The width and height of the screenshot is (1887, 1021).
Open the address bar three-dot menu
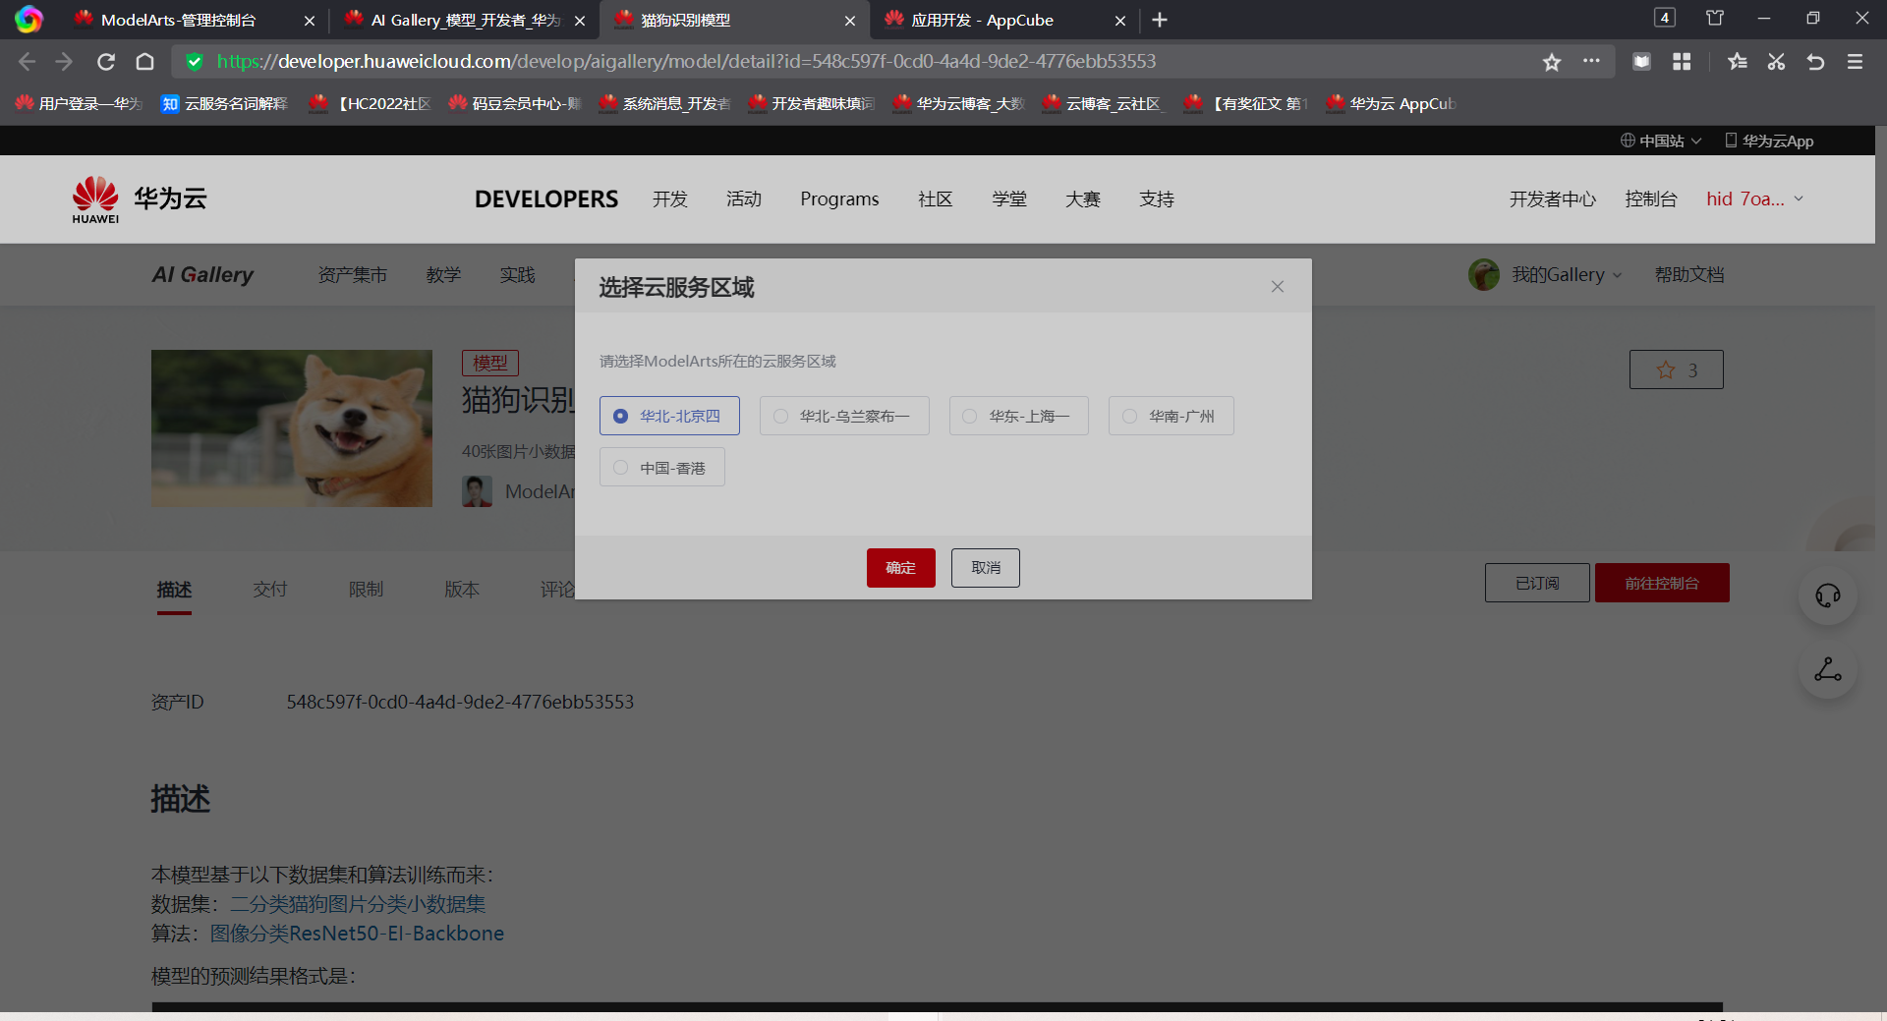point(1591,61)
